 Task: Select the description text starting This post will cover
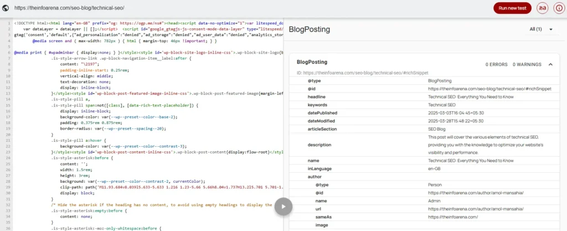click(486, 145)
